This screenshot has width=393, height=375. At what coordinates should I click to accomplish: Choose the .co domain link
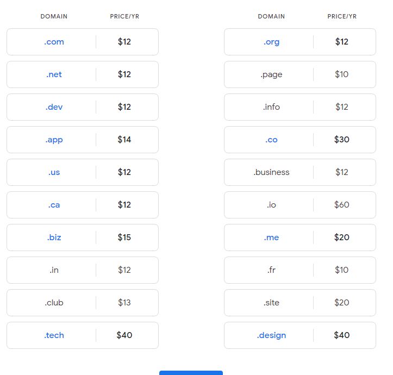pos(271,140)
